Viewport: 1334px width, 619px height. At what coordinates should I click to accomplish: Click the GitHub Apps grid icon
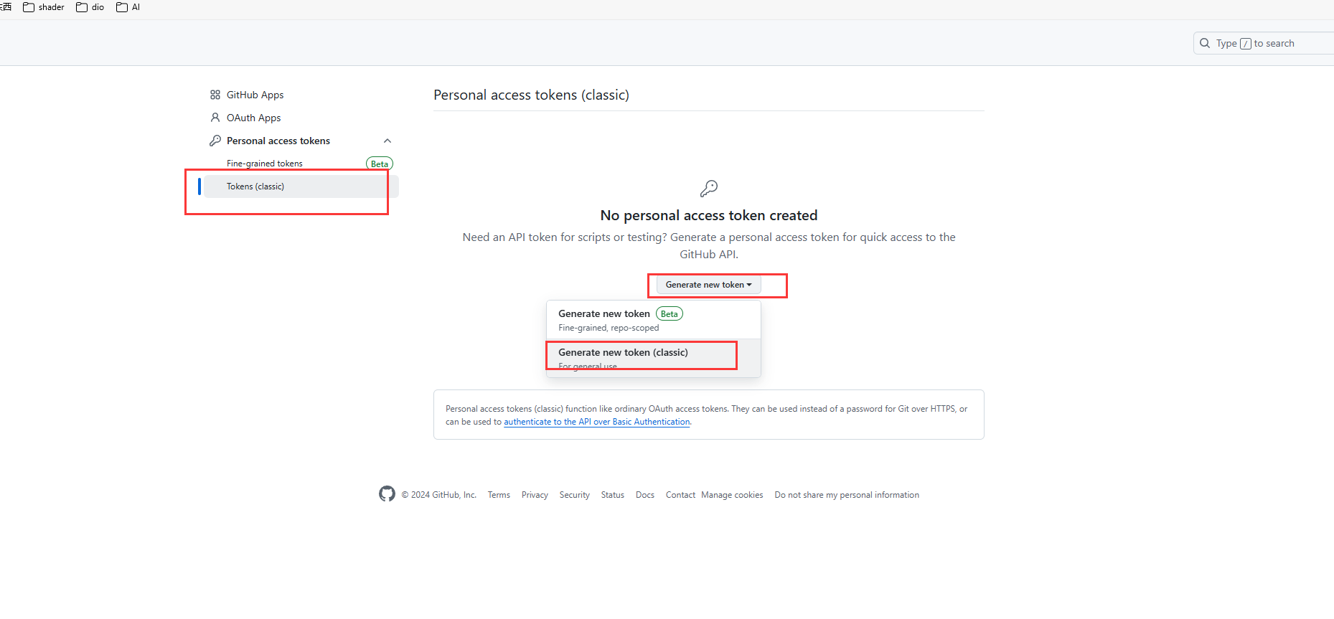coord(215,95)
